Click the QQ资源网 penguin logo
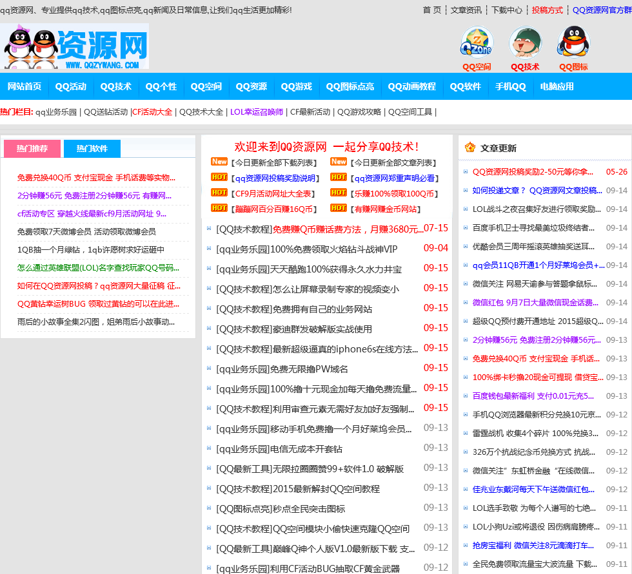The image size is (632, 574). pyautogui.click(x=75, y=46)
